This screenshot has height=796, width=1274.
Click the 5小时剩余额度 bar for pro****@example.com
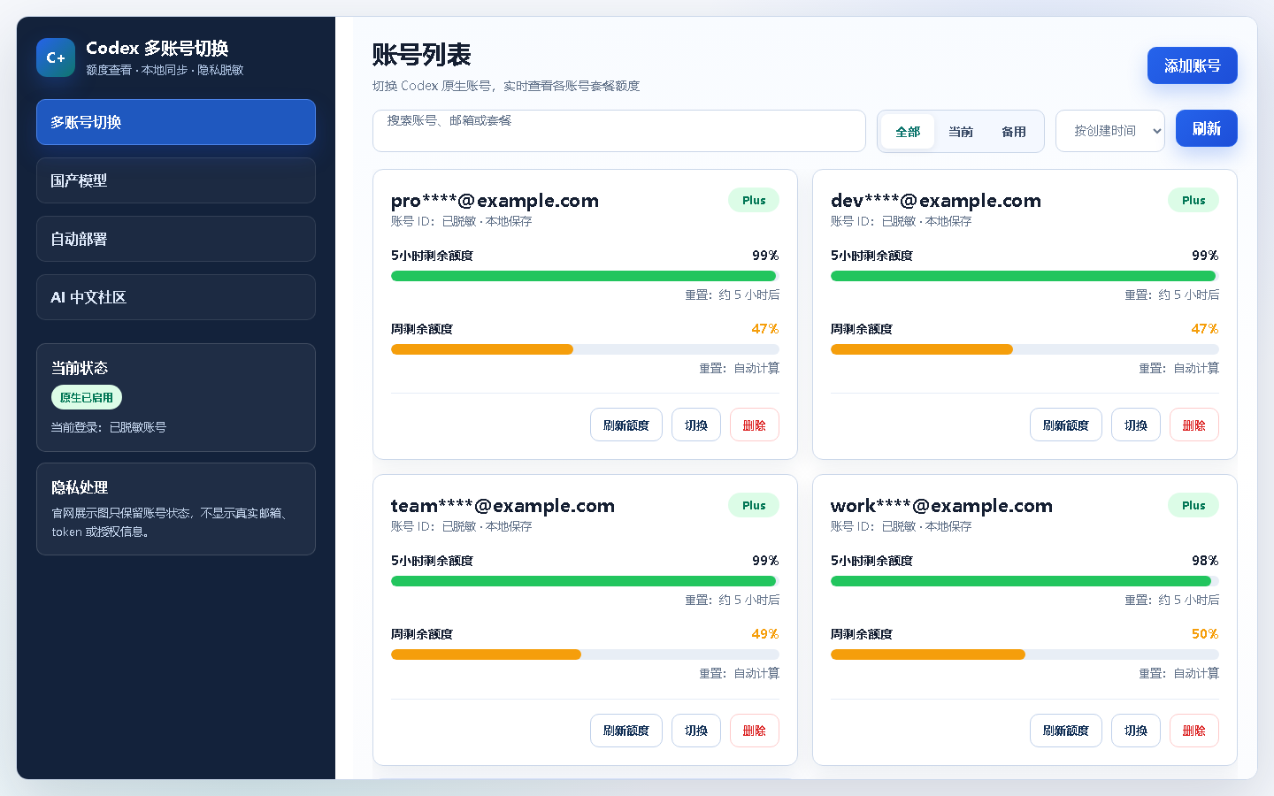tap(585, 276)
